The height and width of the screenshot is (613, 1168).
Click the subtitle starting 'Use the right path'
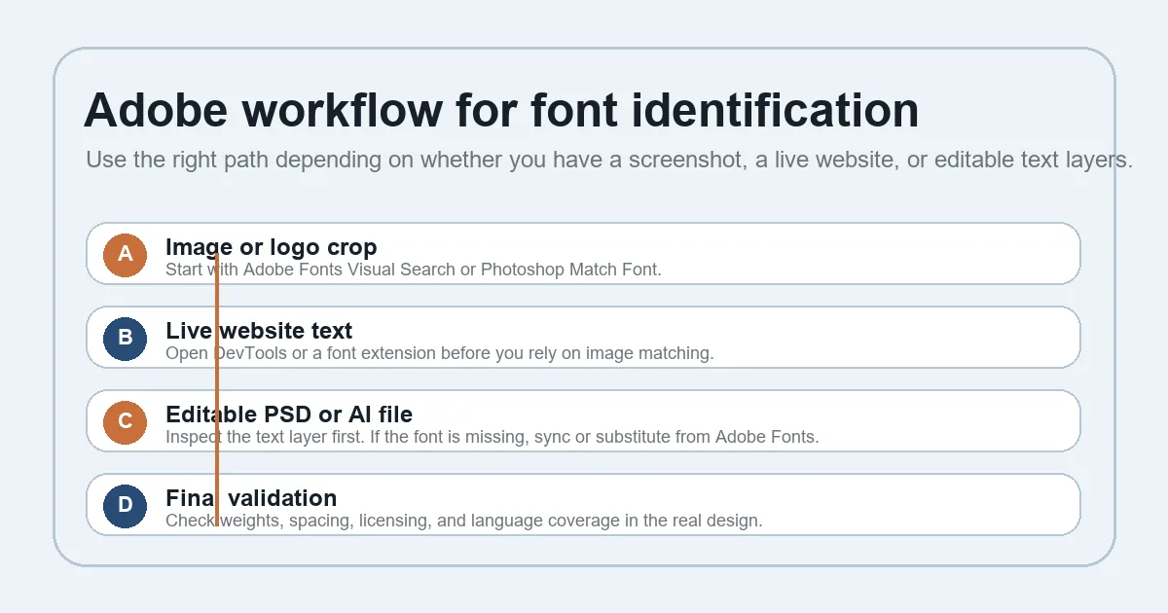pyautogui.click(x=609, y=160)
